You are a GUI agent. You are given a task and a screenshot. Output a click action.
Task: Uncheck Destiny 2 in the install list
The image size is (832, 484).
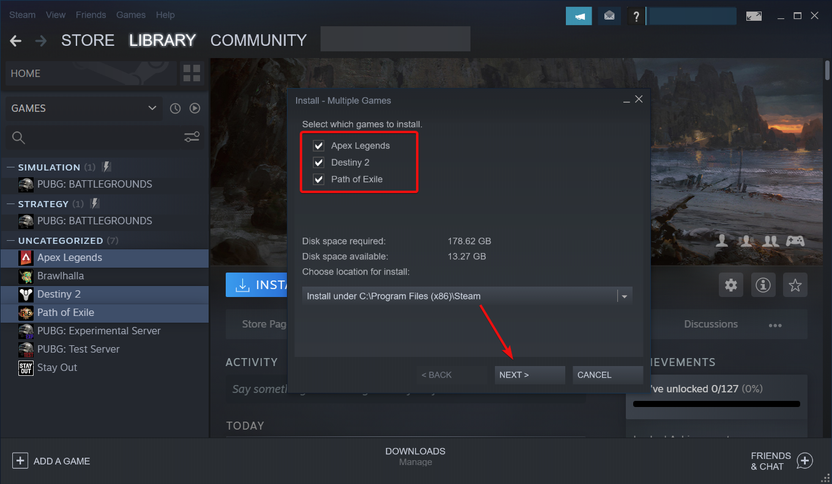[x=318, y=162]
